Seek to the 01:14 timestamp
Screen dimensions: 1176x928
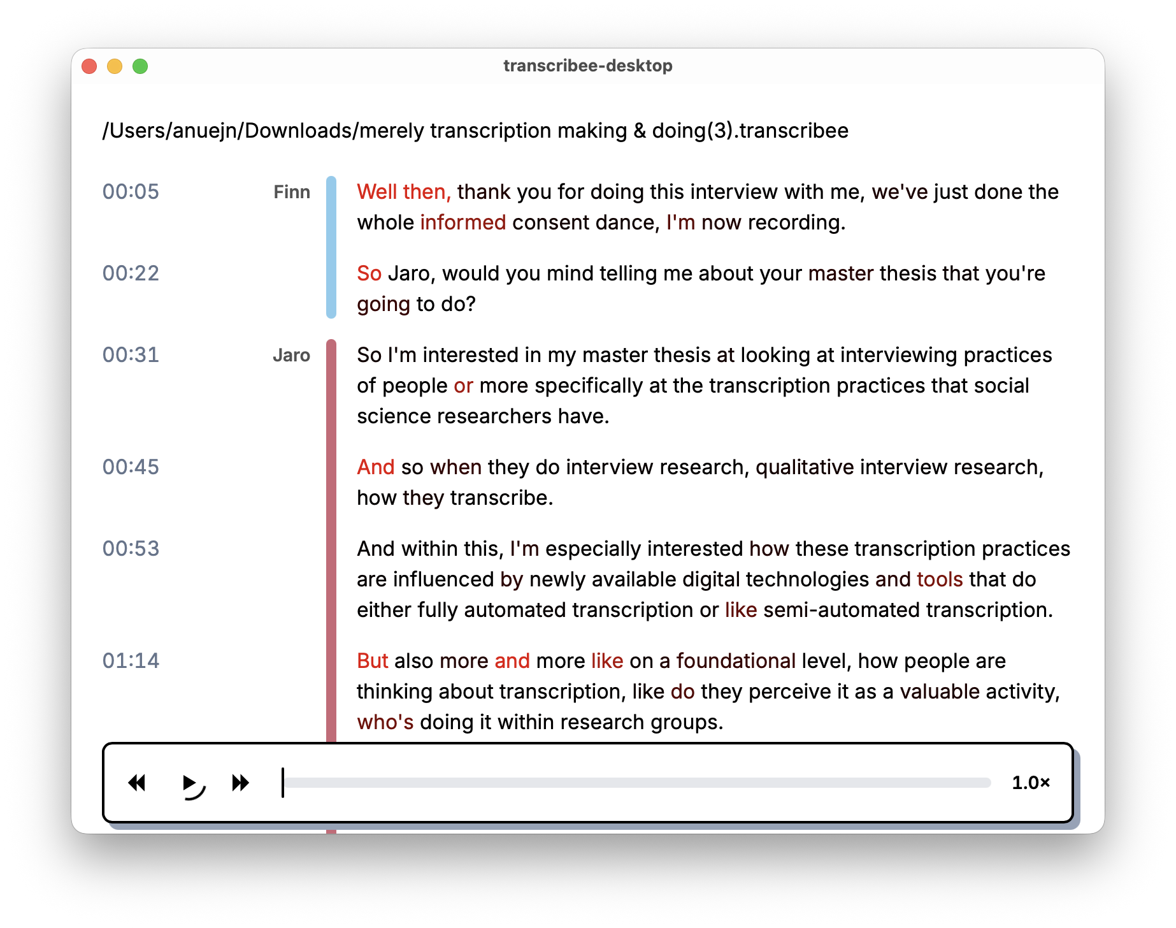tap(131, 661)
